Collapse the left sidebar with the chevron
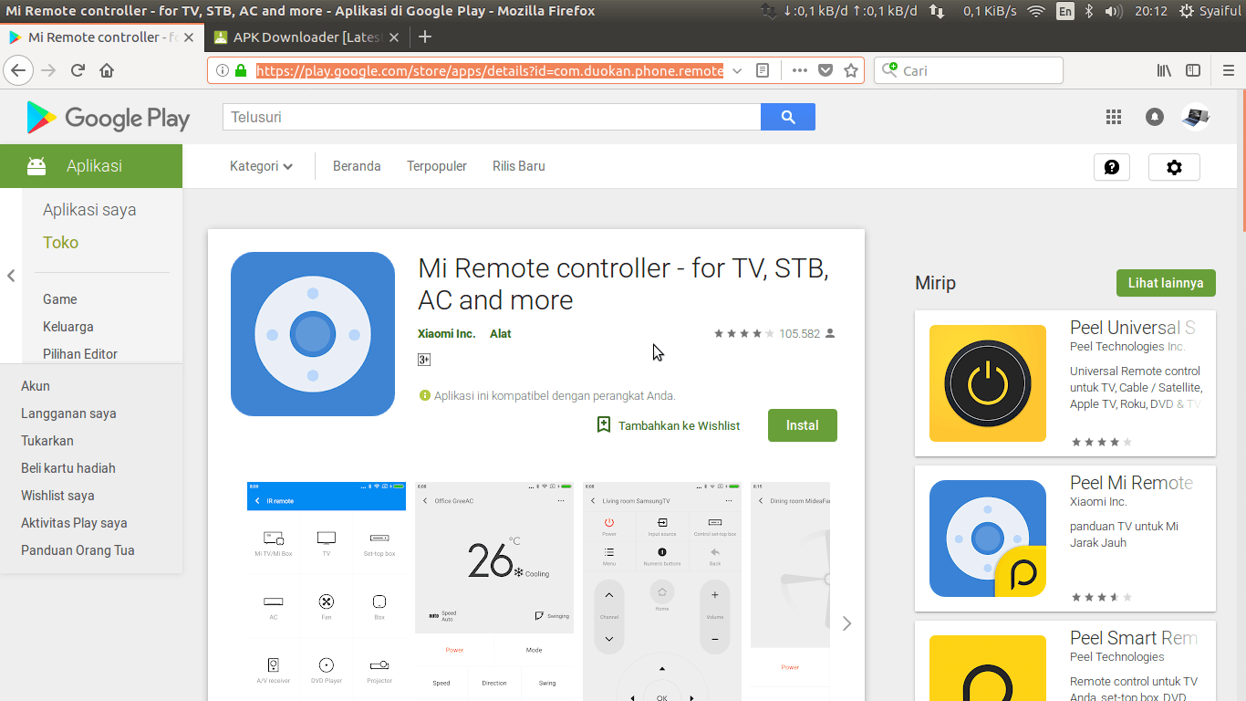This screenshot has width=1246, height=701. pyautogui.click(x=11, y=276)
